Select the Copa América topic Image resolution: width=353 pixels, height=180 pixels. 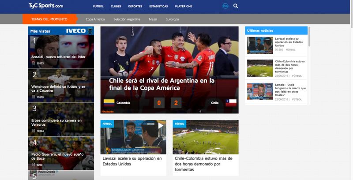coord(95,19)
